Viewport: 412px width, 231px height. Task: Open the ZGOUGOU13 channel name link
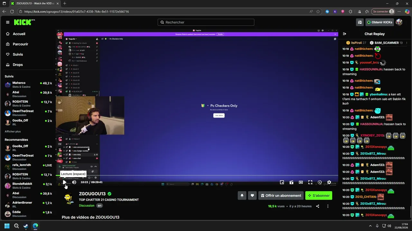[92, 194]
